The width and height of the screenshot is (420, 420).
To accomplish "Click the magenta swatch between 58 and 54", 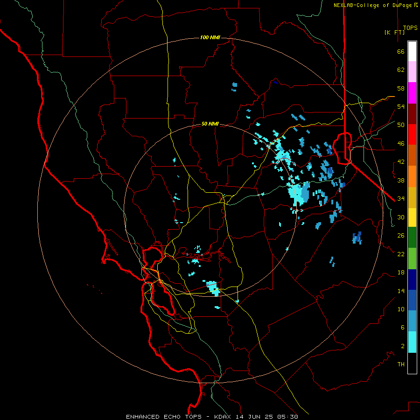I will click(x=412, y=93).
